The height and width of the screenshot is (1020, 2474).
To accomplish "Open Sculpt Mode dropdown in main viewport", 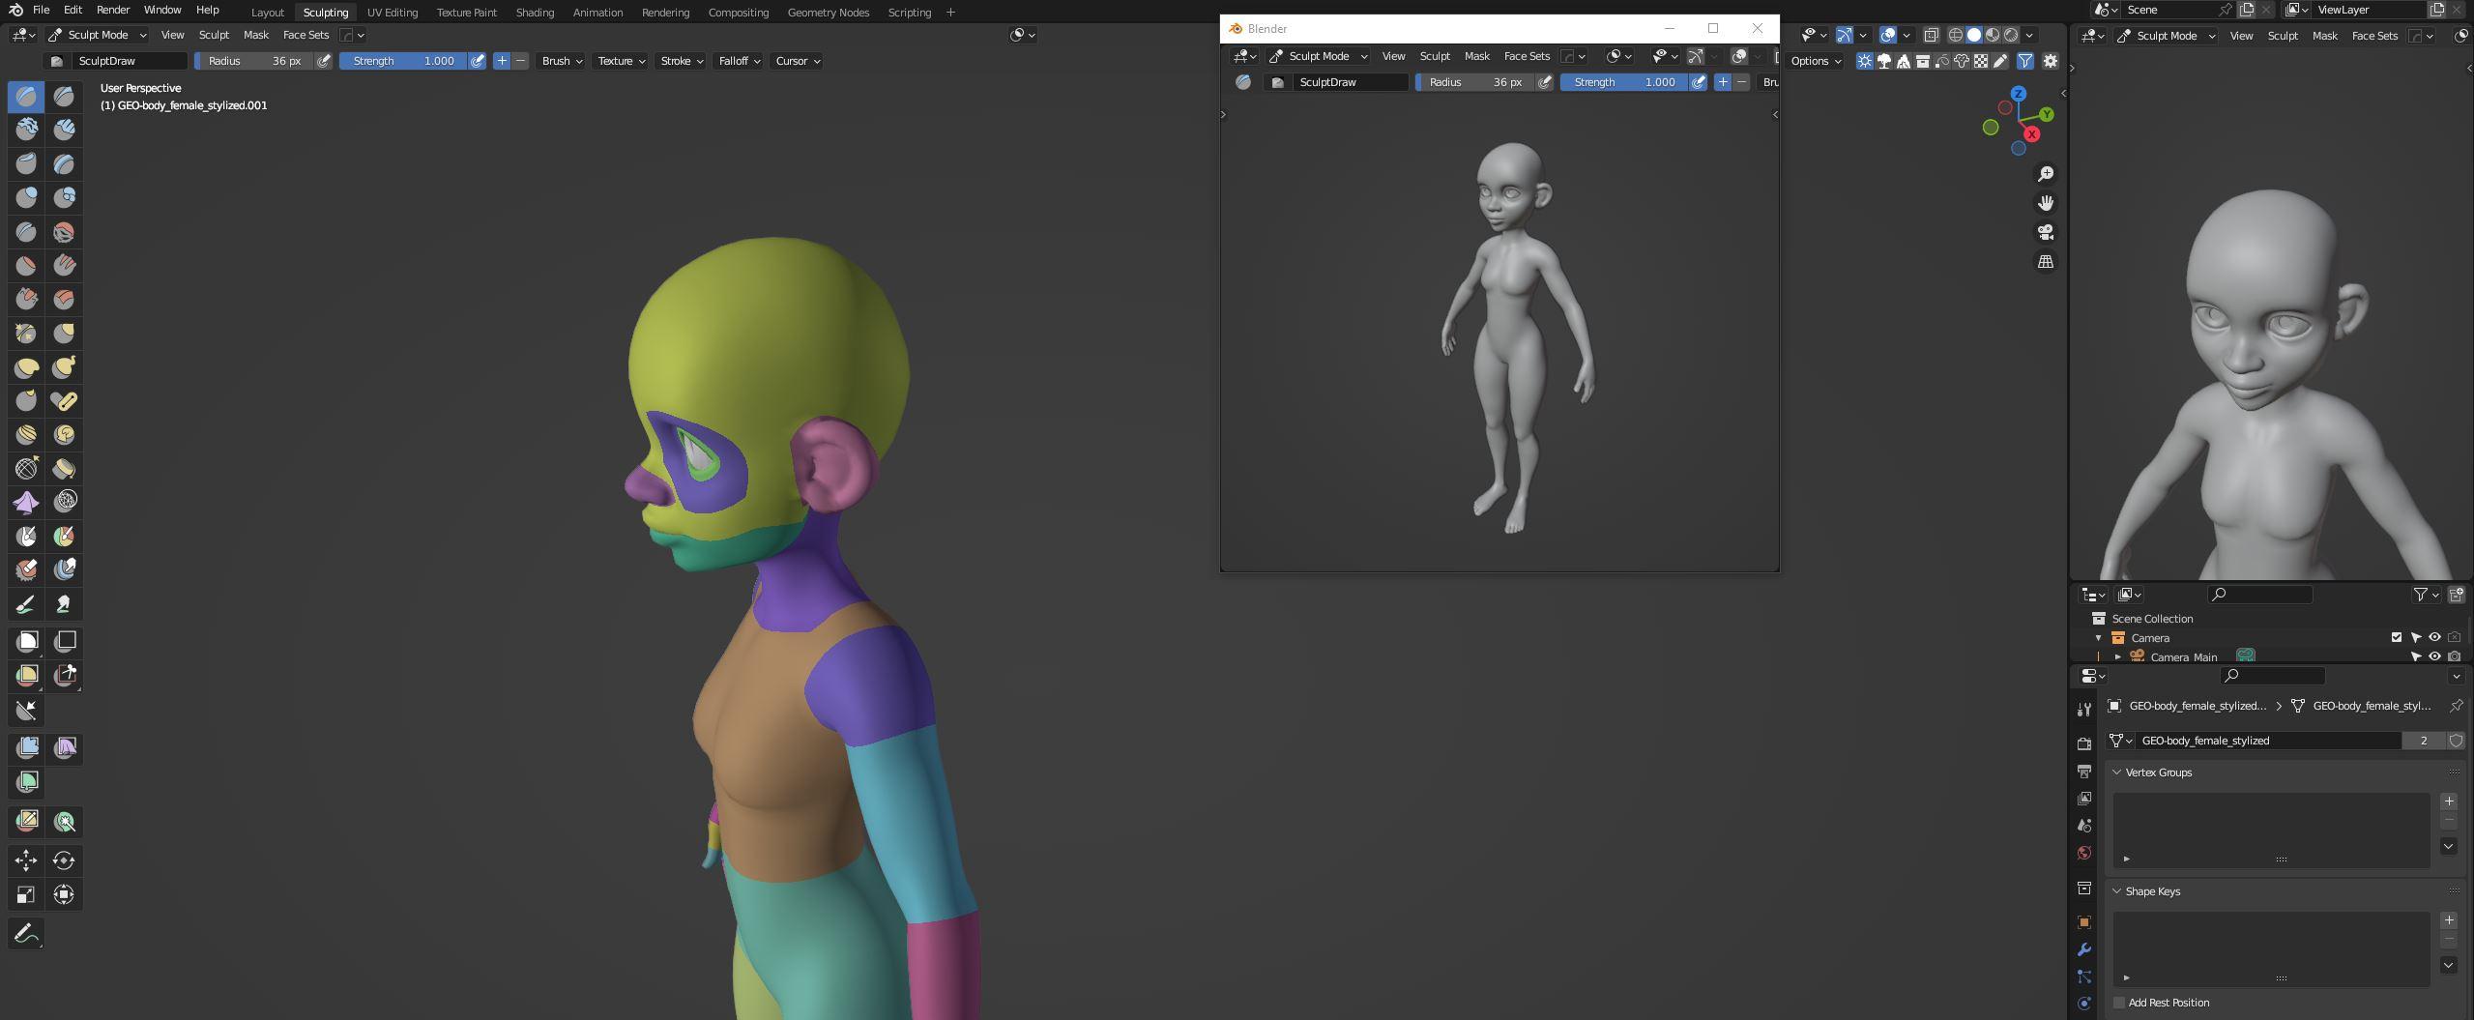I will [x=98, y=35].
